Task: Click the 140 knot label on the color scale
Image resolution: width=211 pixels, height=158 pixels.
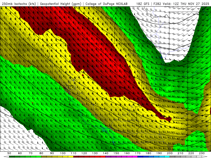Action: (x=105, y=153)
